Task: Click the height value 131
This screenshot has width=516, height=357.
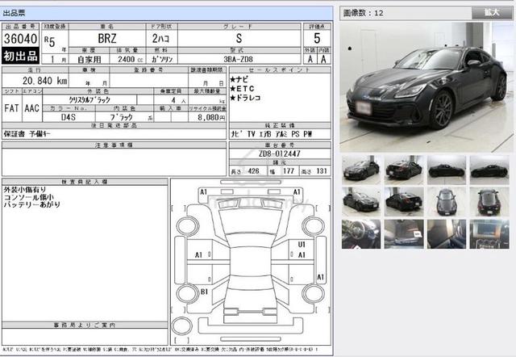Action: 322,171
